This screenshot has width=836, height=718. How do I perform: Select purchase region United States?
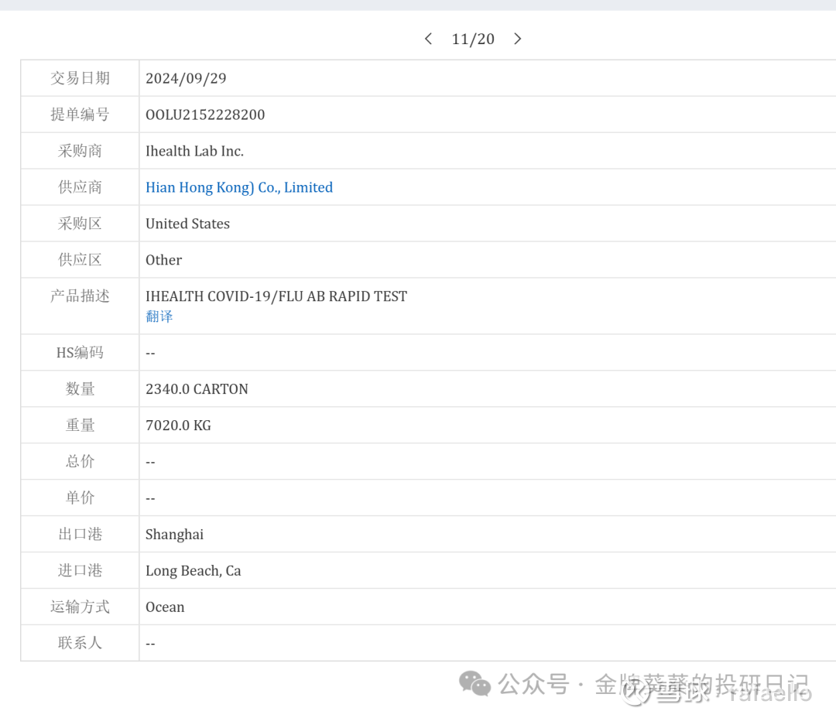point(187,224)
